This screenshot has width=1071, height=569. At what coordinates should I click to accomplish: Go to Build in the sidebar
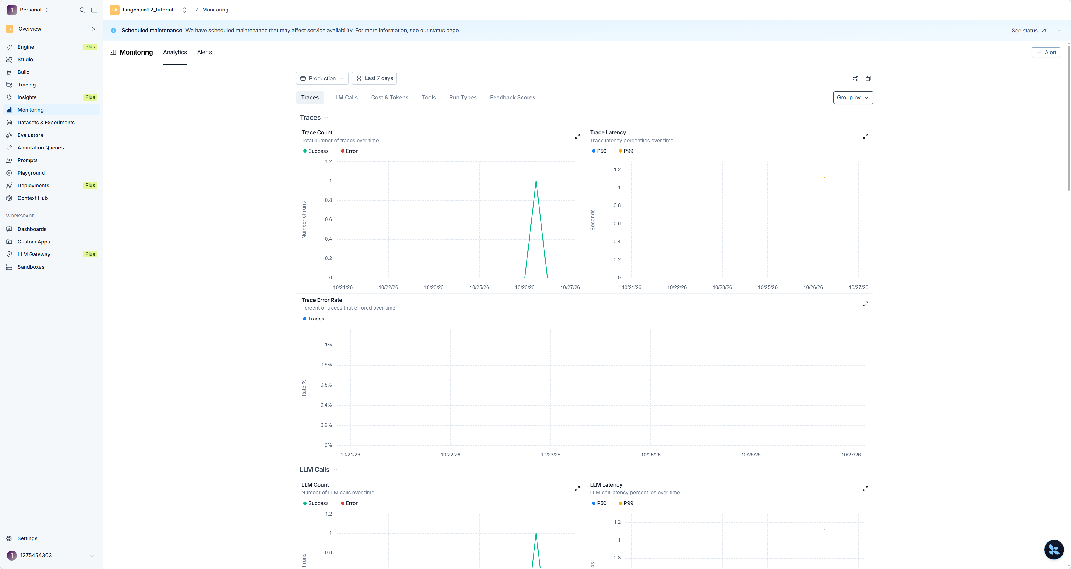pos(51,72)
